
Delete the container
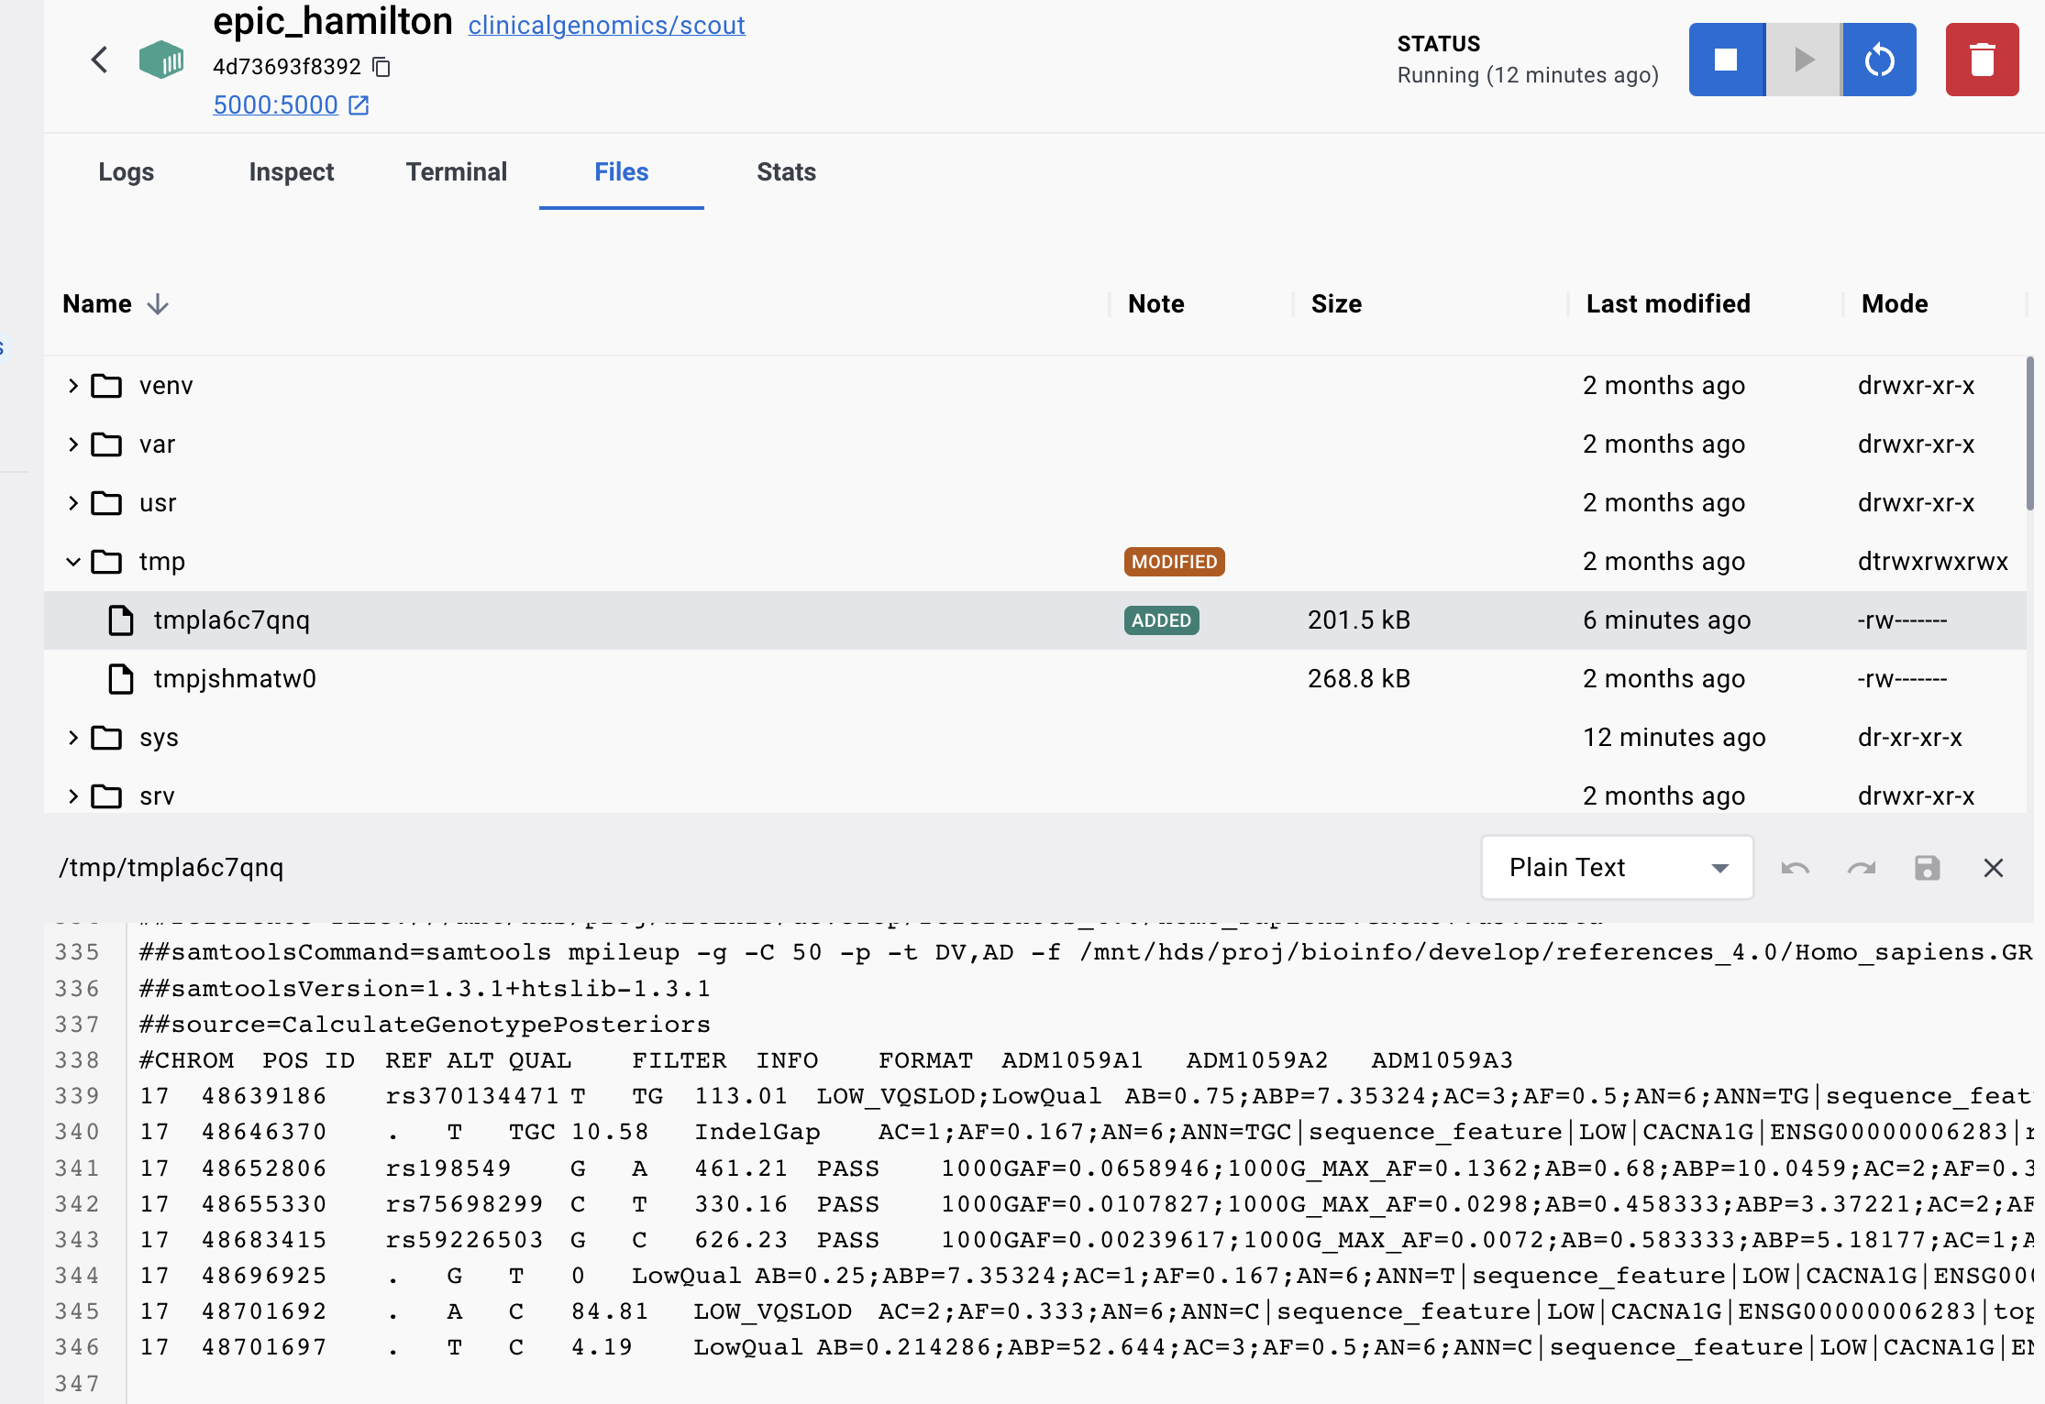[x=1983, y=60]
